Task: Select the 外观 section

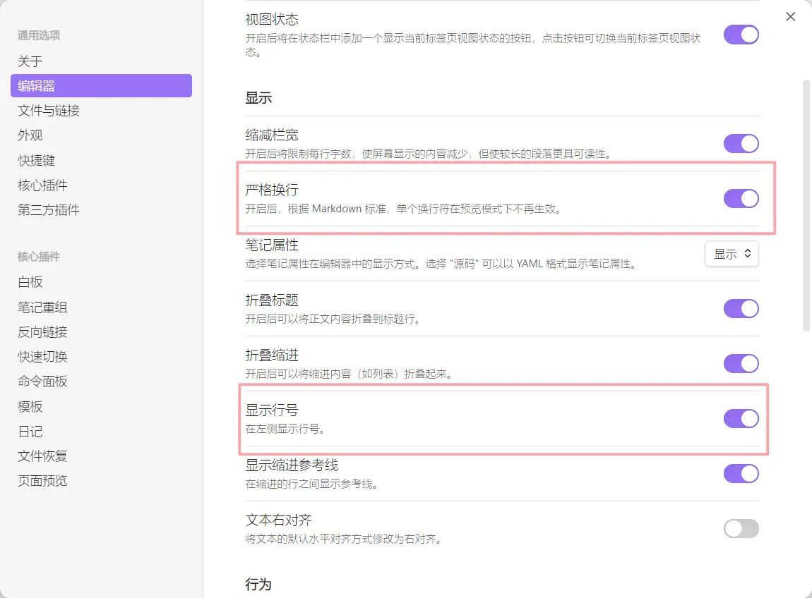Action: pyautogui.click(x=28, y=135)
